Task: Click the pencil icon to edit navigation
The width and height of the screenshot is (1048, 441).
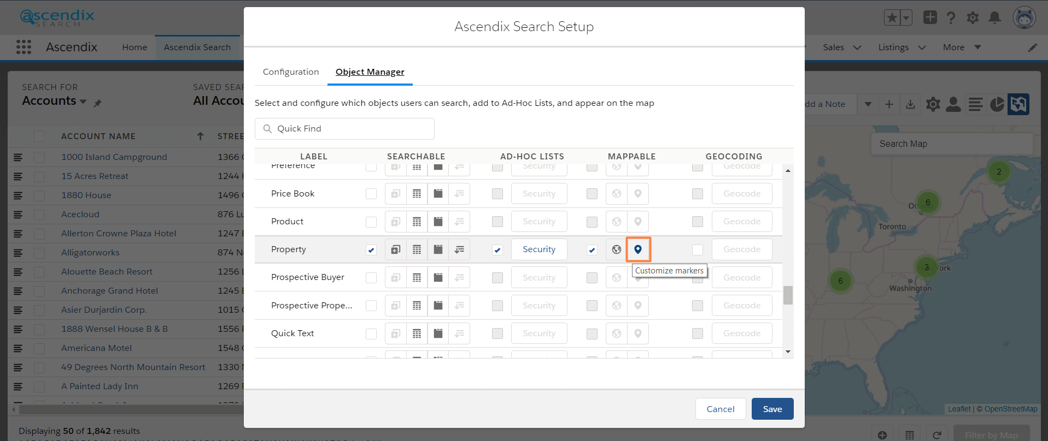Action: click(1033, 47)
